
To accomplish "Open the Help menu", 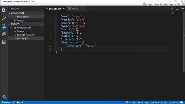I will (x=145, y=4).
